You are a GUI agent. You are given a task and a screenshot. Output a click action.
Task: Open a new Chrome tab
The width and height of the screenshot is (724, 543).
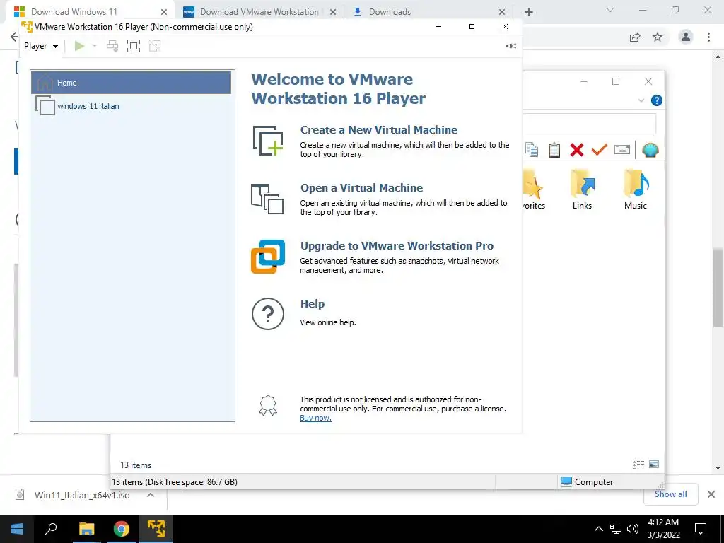click(529, 12)
